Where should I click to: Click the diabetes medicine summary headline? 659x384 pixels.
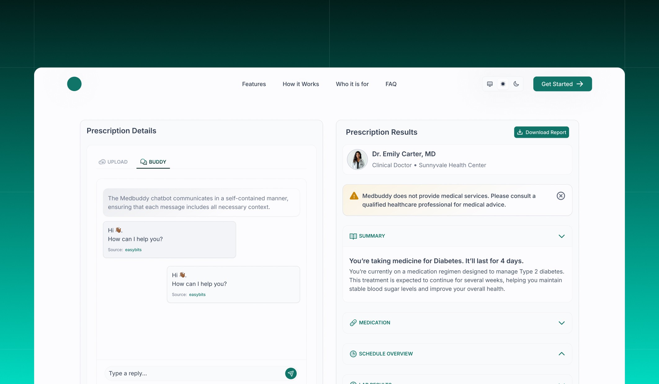(x=436, y=261)
